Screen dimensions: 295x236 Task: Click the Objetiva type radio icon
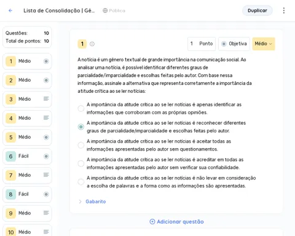[224, 44]
